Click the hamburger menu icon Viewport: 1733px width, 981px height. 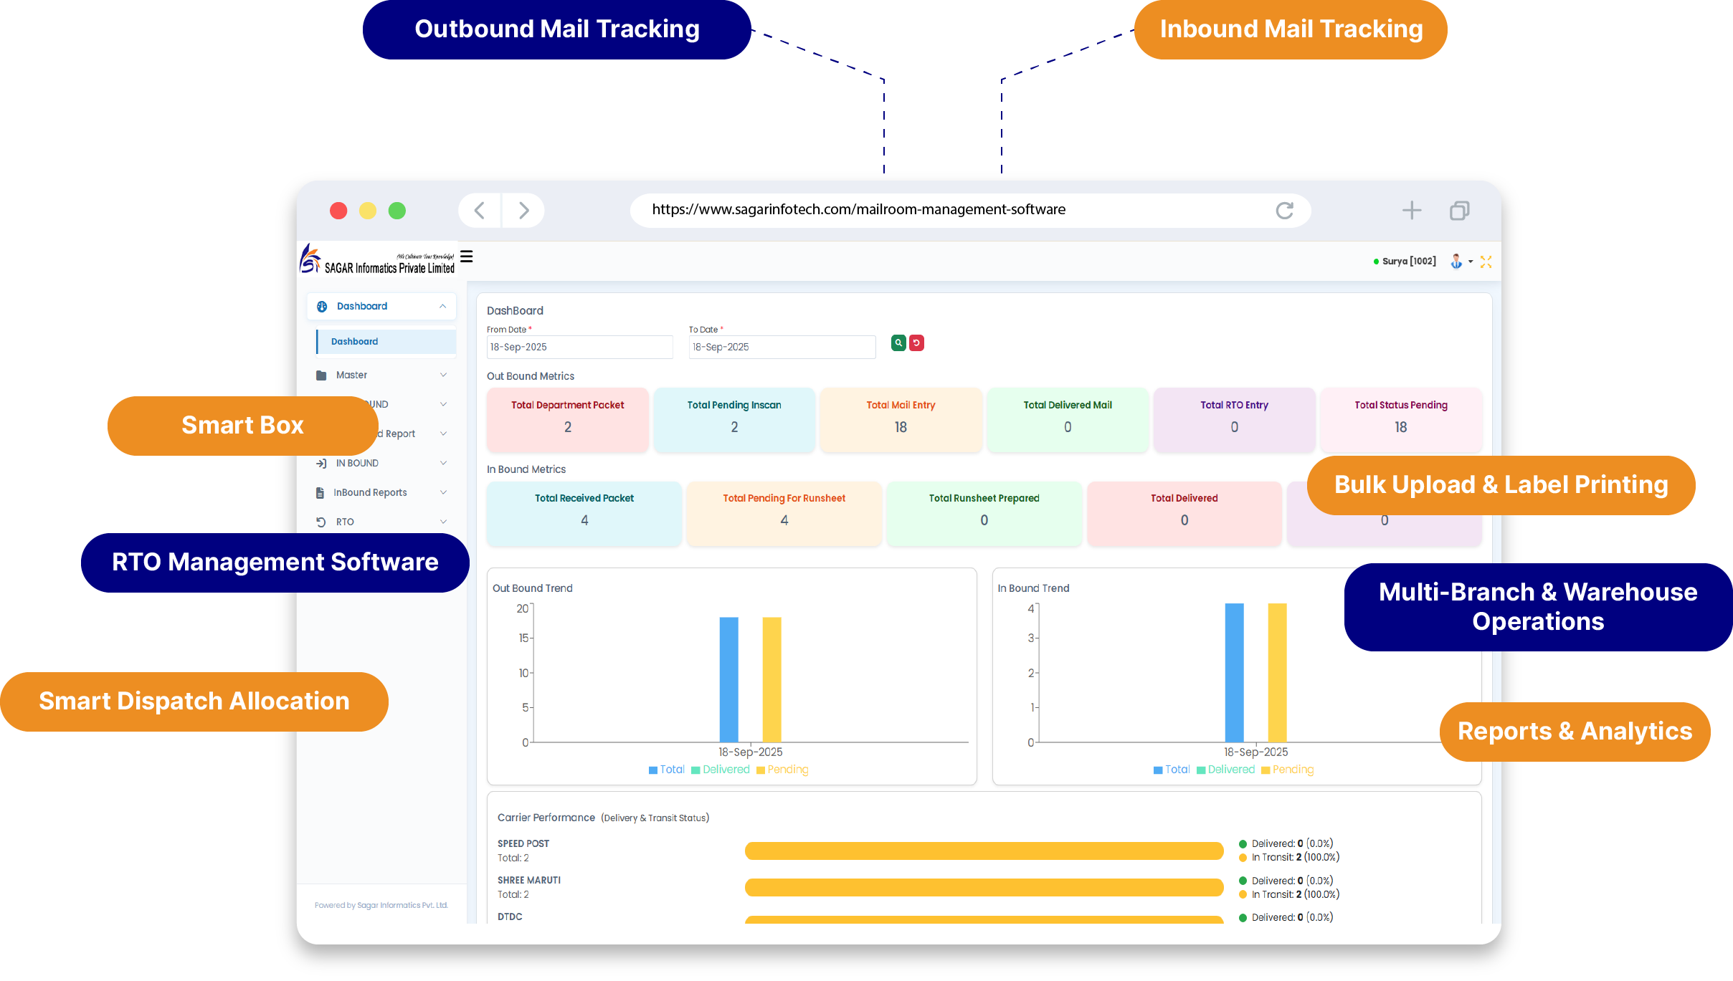[467, 257]
